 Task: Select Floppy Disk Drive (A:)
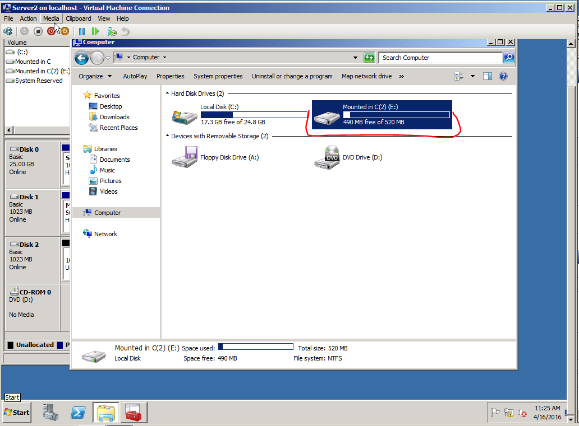point(216,157)
